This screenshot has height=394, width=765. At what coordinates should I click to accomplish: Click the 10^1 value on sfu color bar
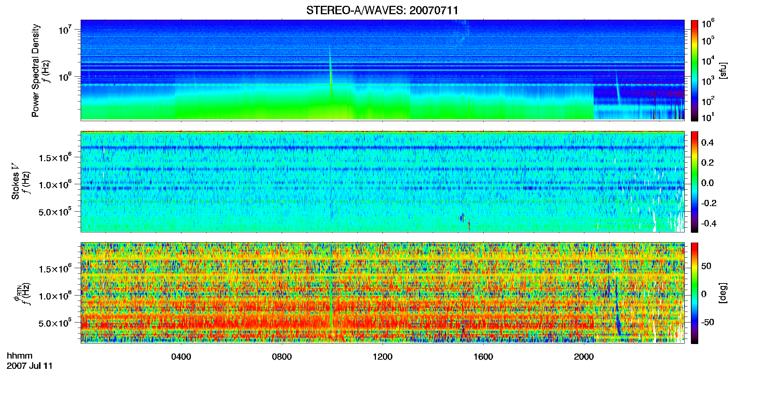[708, 117]
